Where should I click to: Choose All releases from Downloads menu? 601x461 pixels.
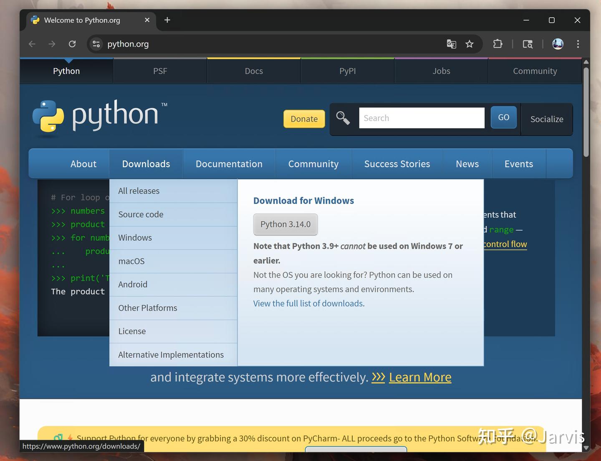click(173, 191)
